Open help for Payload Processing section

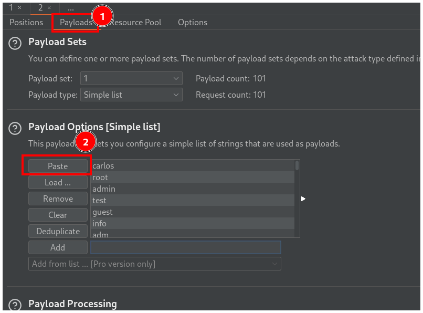(15, 305)
